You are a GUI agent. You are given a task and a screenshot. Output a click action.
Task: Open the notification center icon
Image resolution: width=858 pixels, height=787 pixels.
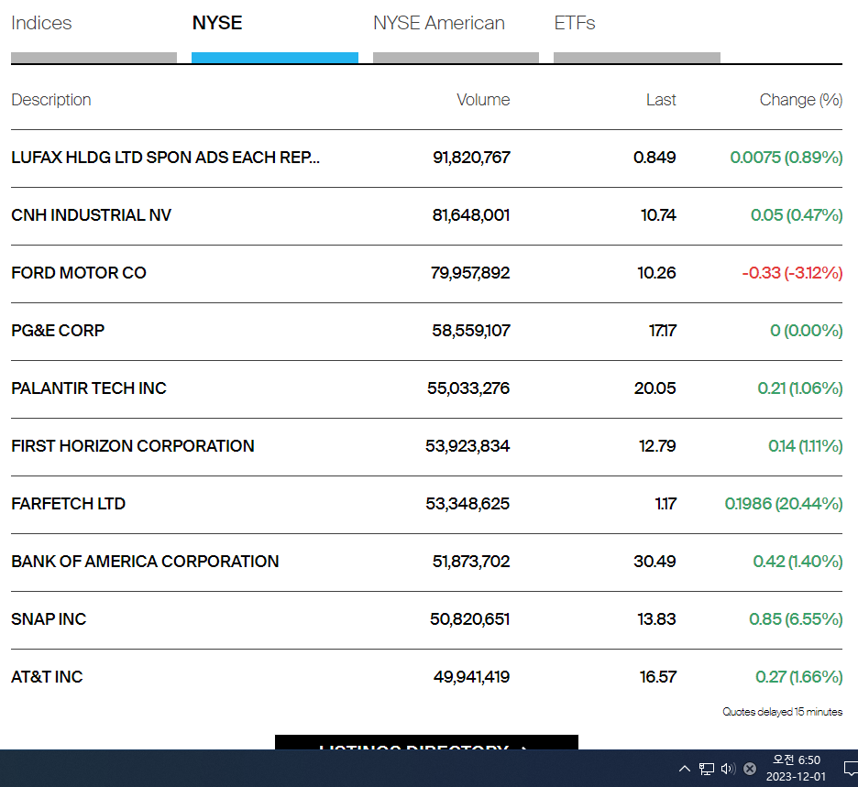coord(851,769)
